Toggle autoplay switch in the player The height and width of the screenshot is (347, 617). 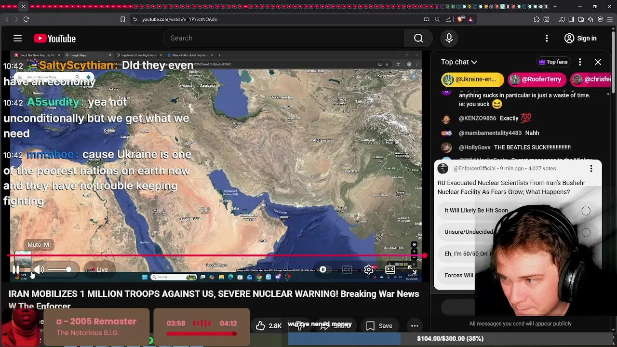pos(323,270)
